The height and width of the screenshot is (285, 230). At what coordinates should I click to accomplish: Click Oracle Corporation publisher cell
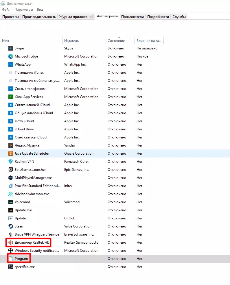[x=79, y=153]
